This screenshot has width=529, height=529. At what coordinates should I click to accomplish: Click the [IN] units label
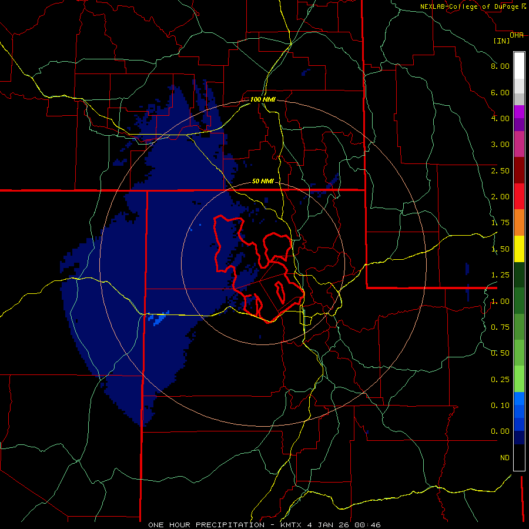502,41
